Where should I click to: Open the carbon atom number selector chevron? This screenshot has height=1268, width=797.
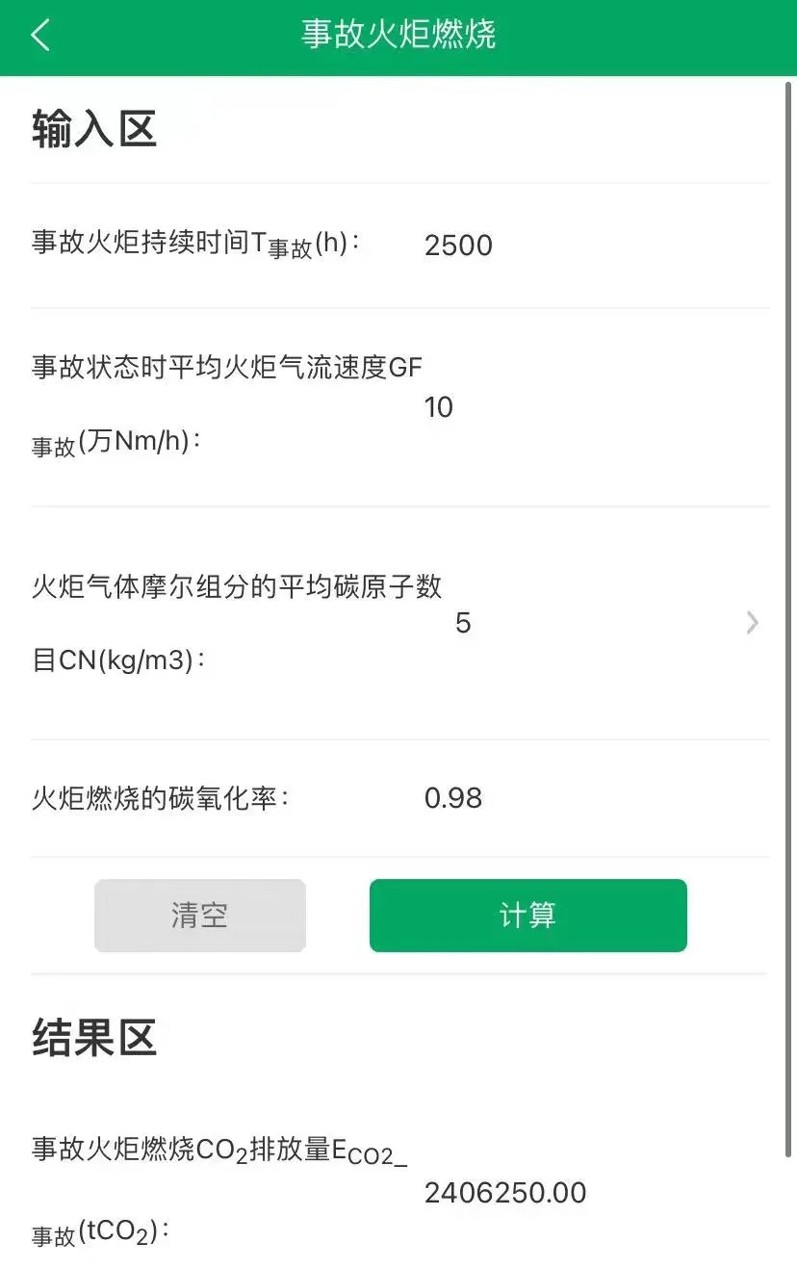752,623
